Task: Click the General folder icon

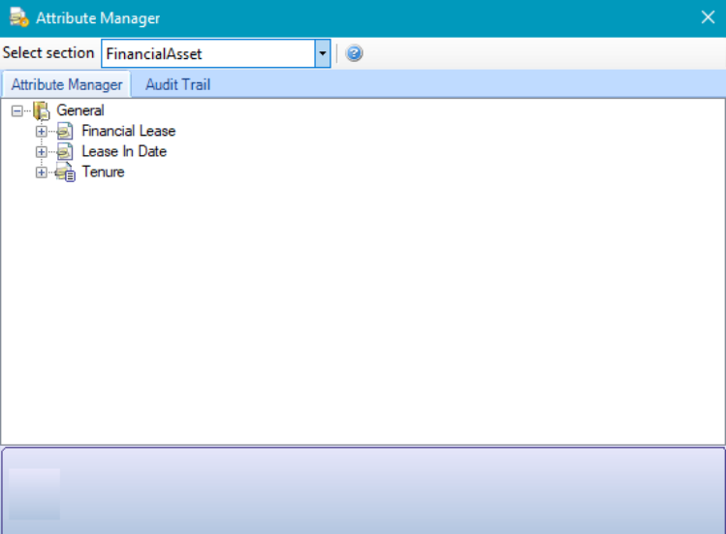Action: click(42, 110)
